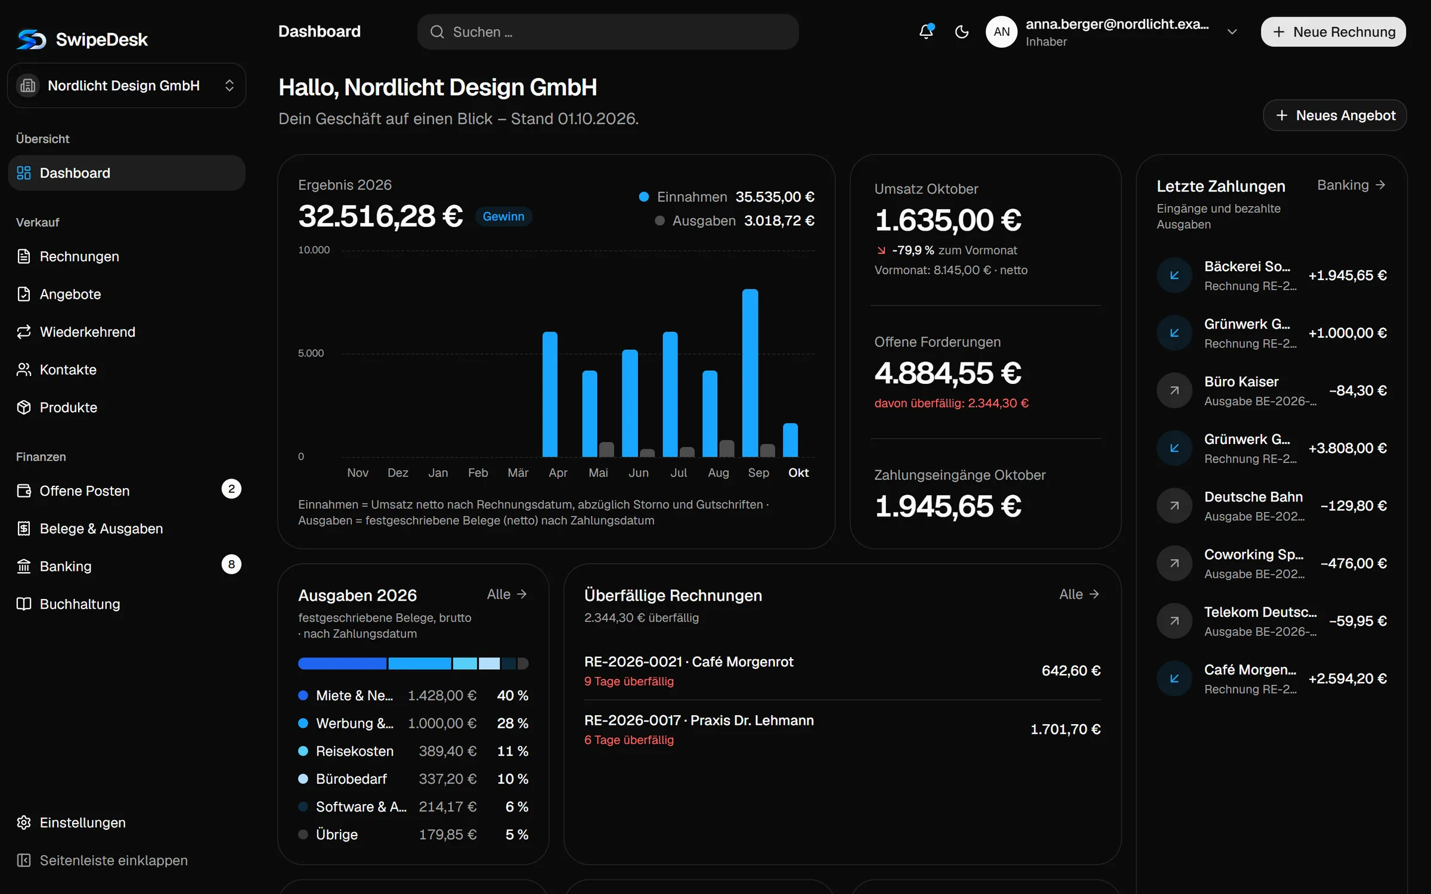Viewport: 1431px width, 894px height.
Task: Click Alle link in Überfällige Rechnungen
Action: (1079, 594)
